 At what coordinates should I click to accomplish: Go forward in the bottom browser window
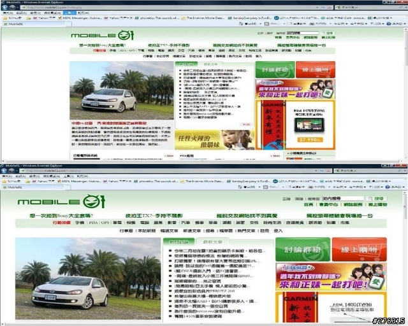click(x=11, y=170)
